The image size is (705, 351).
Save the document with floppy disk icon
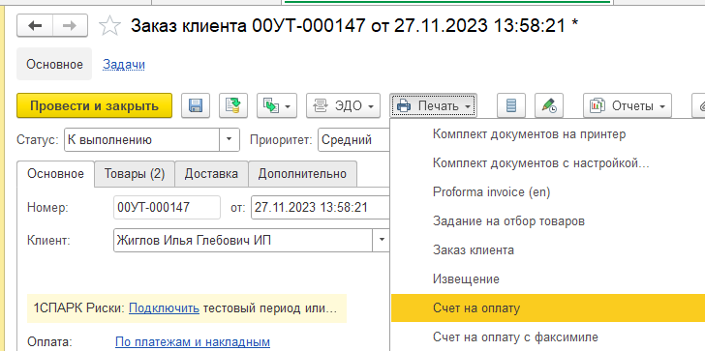point(196,106)
